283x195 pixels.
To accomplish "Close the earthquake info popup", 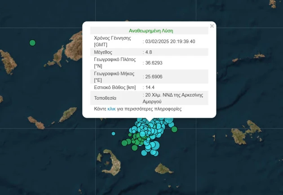I will pos(212,26).
